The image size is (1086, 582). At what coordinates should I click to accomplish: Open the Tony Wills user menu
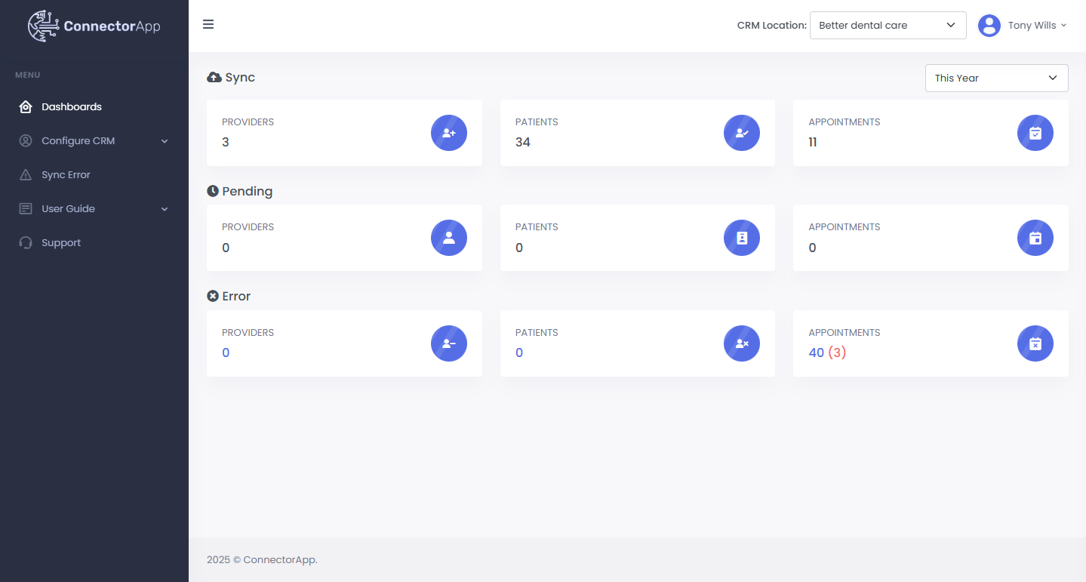[x=1023, y=26]
